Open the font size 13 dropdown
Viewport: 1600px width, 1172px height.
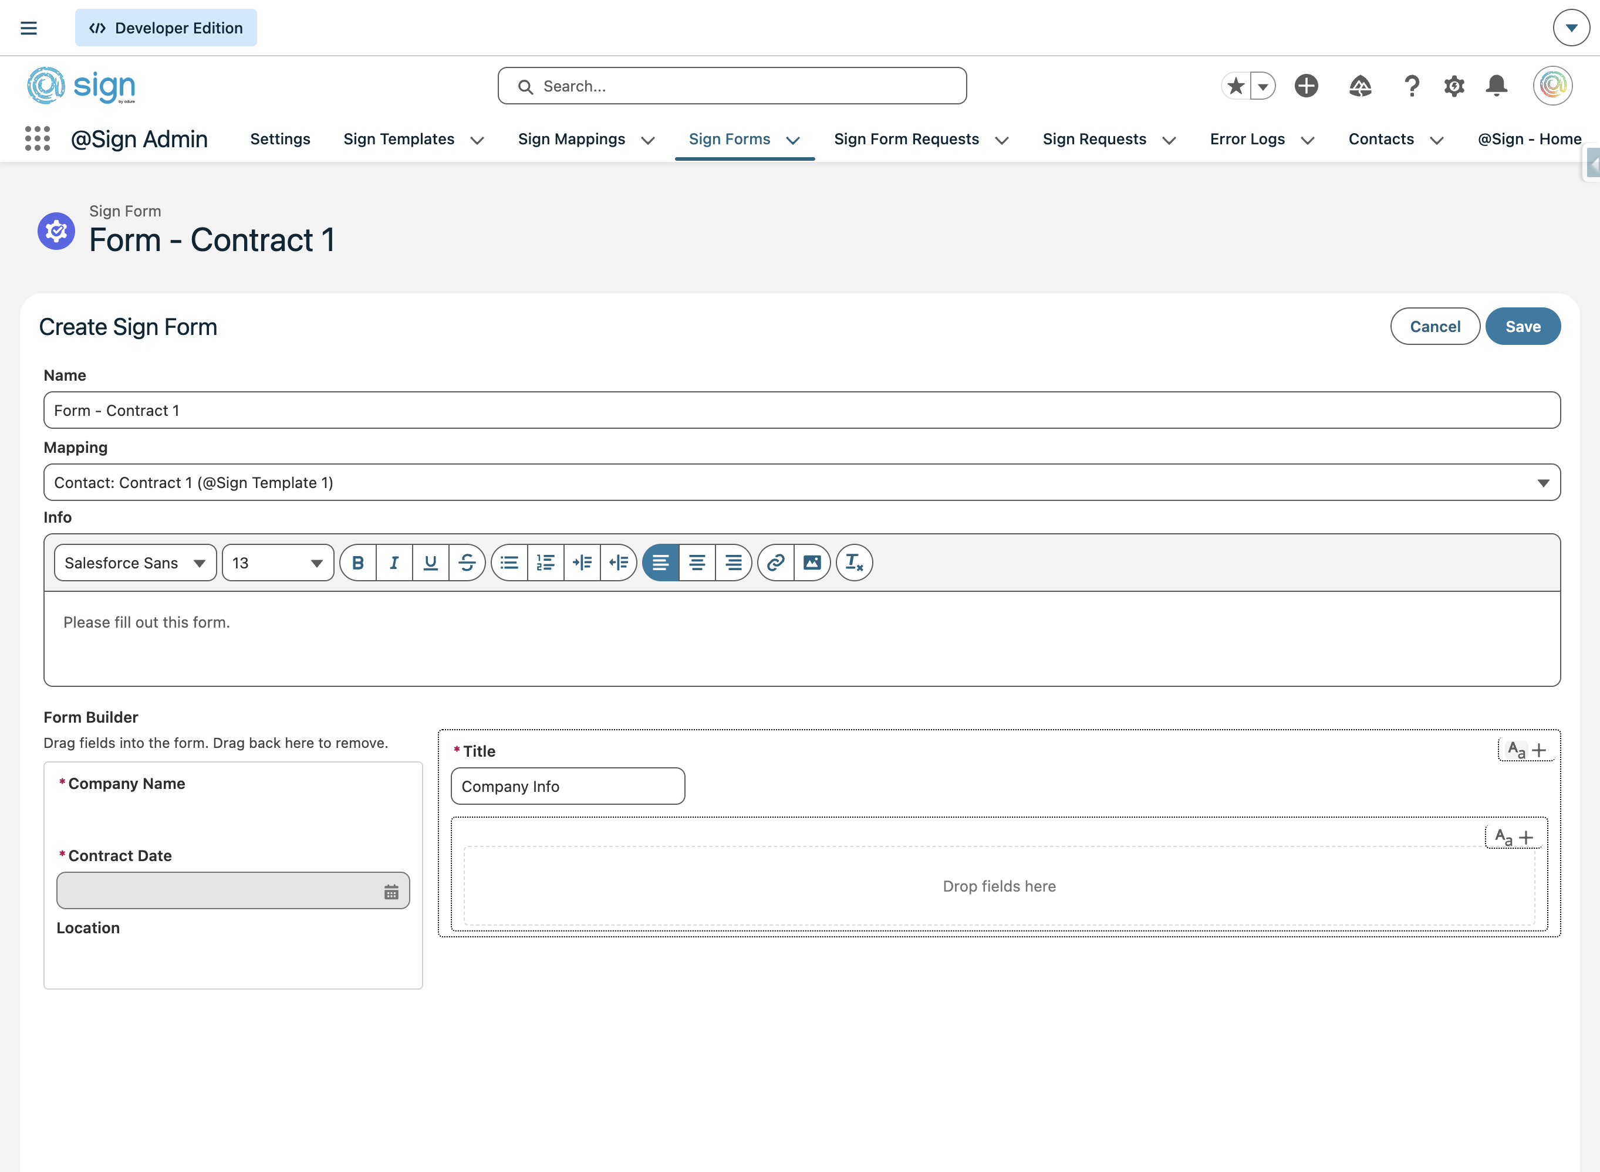(x=278, y=563)
